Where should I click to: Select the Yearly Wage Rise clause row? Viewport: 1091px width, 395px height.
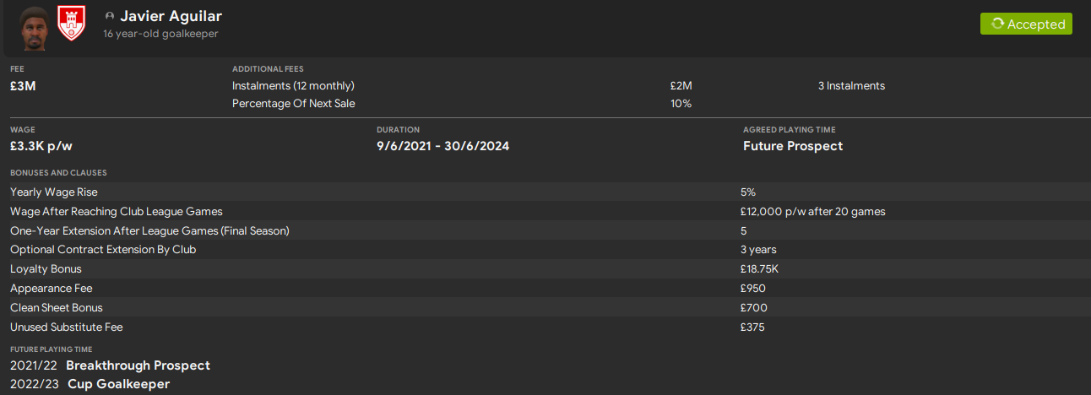pyautogui.click(x=54, y=192)
